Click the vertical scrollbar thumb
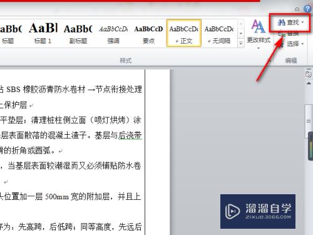This screenshot has width=313, height=235. pos(308,121)
